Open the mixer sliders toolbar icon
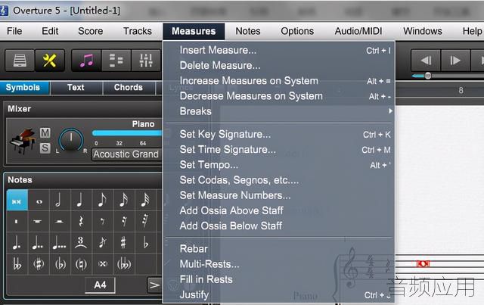This screenshot has width=484, height=305. (x=146, y=61)
